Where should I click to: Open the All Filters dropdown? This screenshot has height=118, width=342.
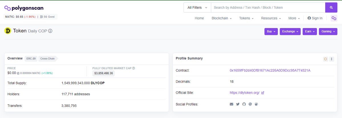coord(197,8)
